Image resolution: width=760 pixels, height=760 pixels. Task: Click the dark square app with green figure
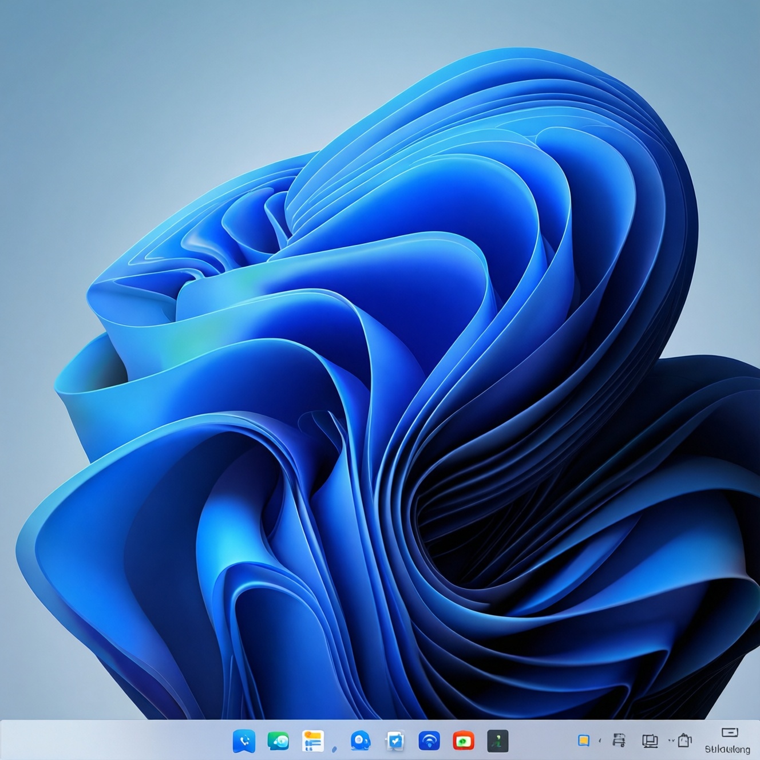point(498,742)
